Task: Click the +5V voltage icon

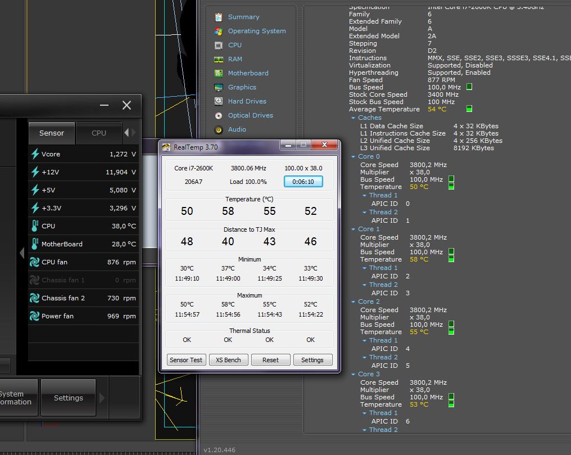Action: coord(35,190)
